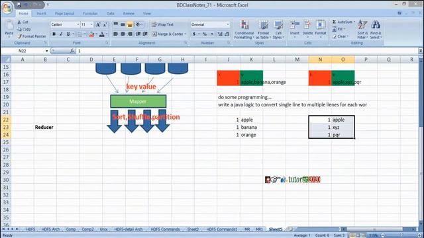Screen dimensions: 424x238
Task: Activate the Format Painter
Action: 31,36
